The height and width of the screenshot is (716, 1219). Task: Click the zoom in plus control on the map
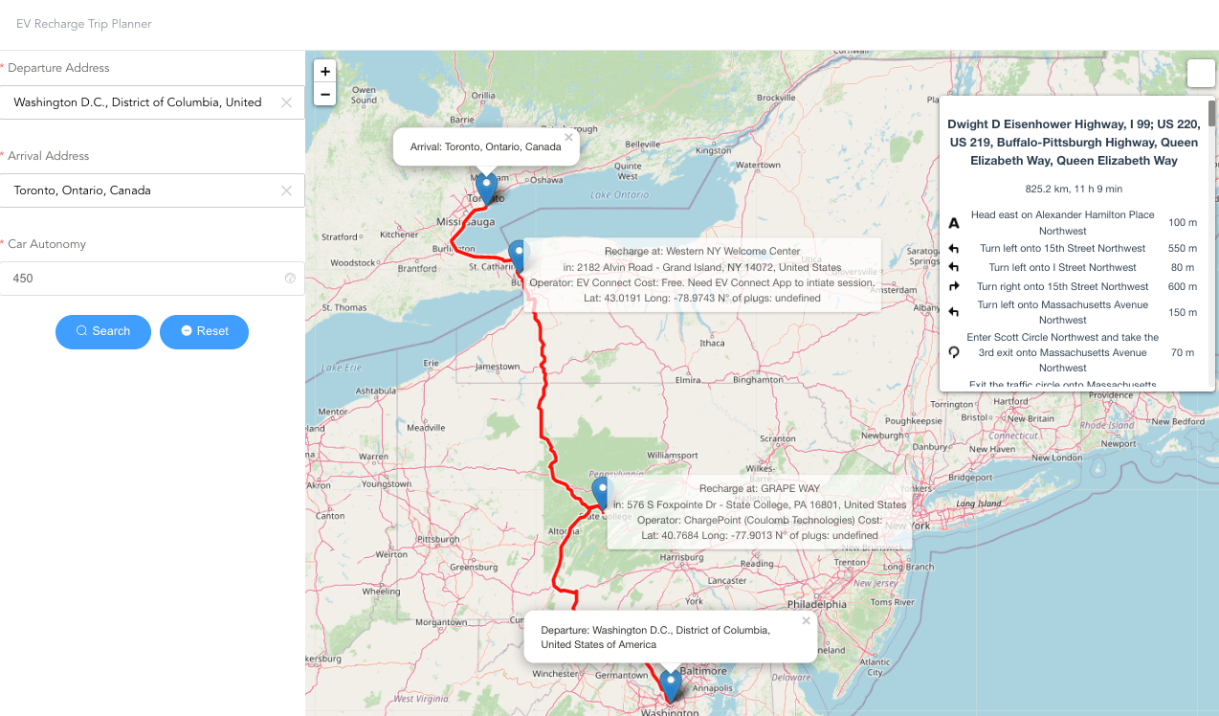click(324, 71)
